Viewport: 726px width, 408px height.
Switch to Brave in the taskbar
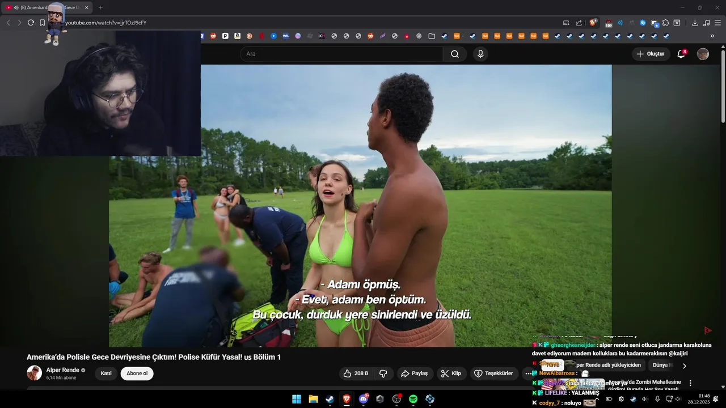coord(346,399)
